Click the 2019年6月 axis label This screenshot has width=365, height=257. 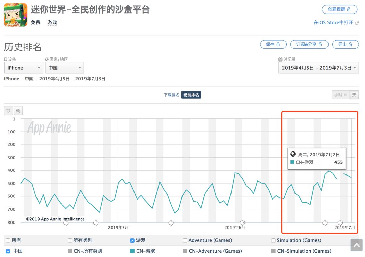[x=235, y=227]
